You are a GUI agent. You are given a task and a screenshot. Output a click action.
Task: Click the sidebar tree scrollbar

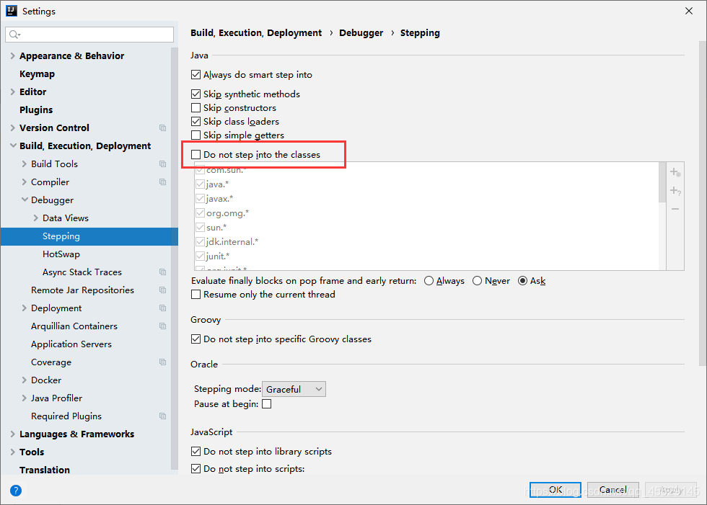pyautogui.click(x=174, y=259)
